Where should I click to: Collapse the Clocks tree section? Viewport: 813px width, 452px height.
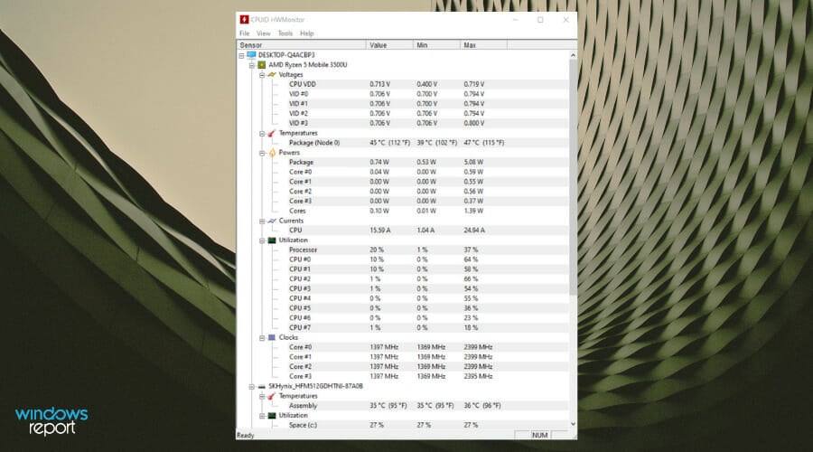coord(262,338)
